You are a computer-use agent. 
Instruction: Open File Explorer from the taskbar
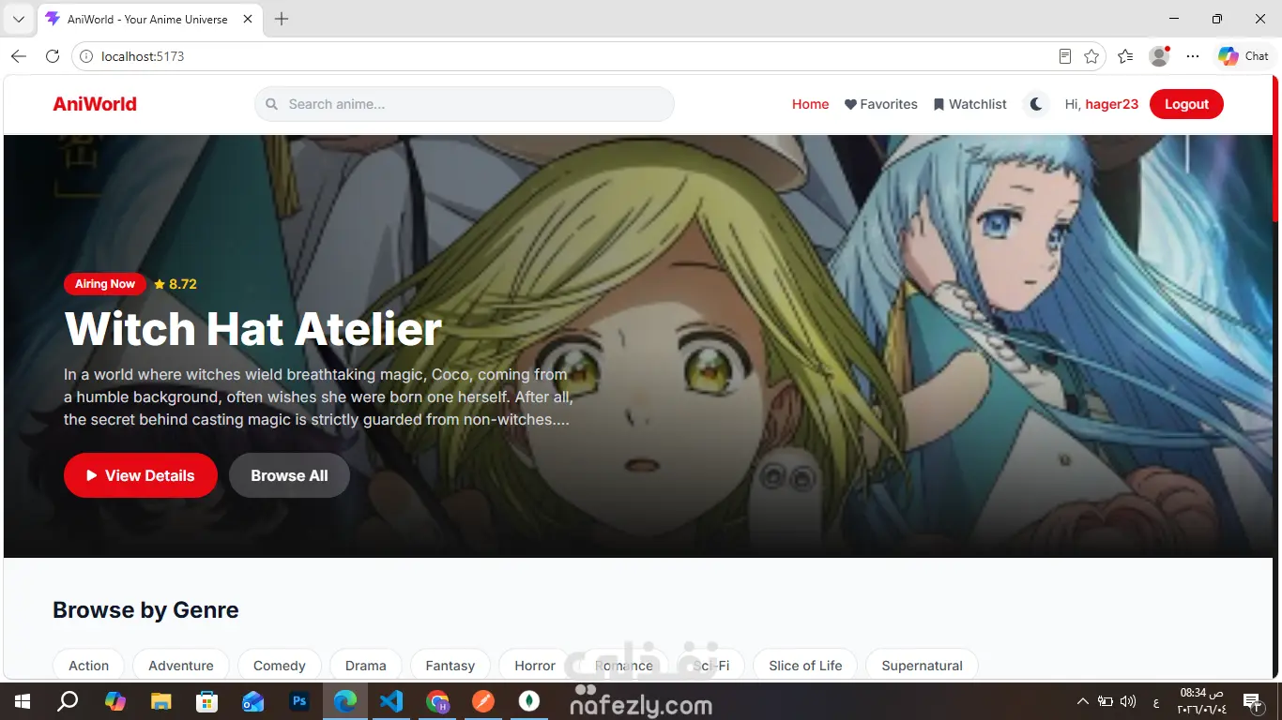point(161,701)
